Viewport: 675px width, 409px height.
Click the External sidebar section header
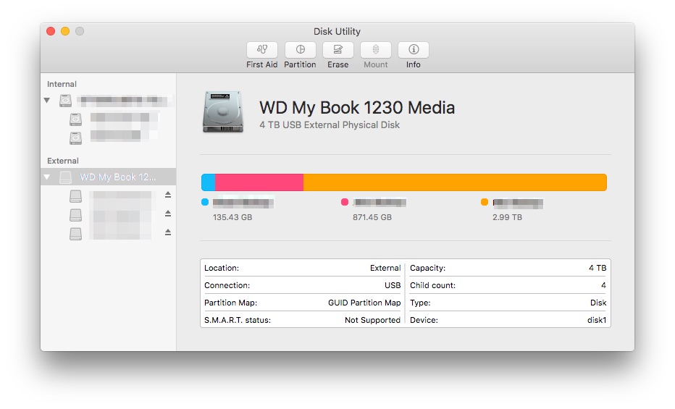point(63,161)
